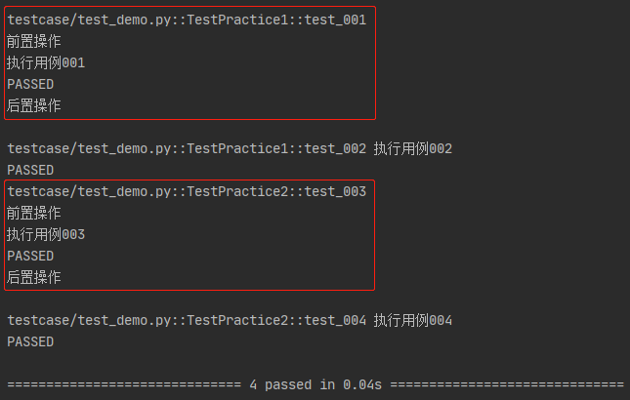Click the 后置操作 line after test_003
This screenshot has width=630, height=400.
pyautogui.click(x=34, y=278)
